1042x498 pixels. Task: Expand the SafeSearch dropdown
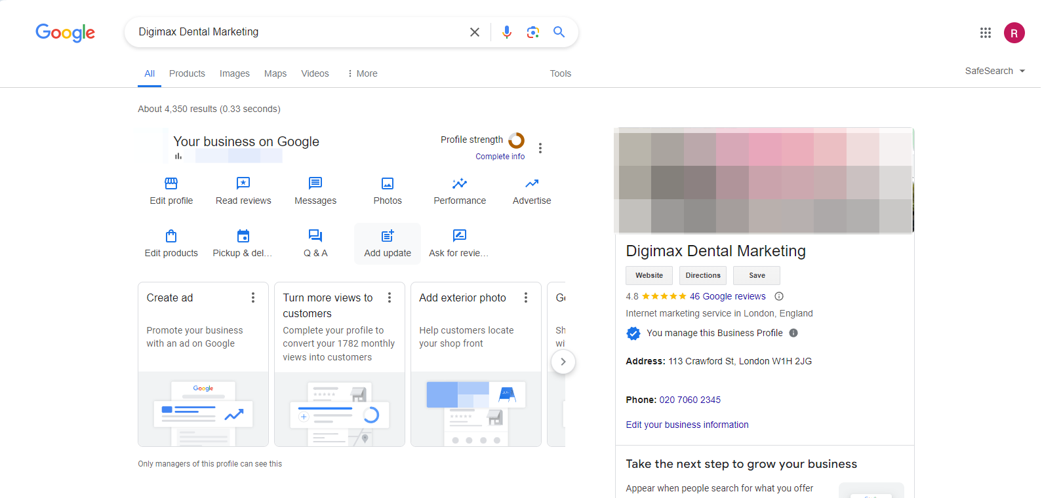point(995,71)
